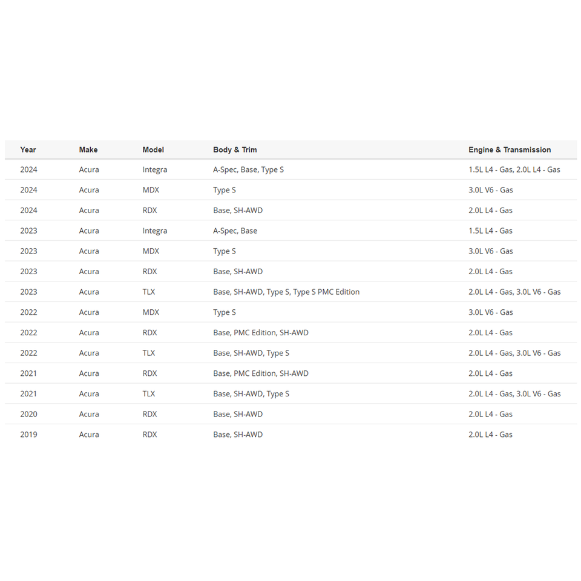Click the Engine & Transmission column header
The height and width of the screenshot is (581, 581).
tap(509, 149)
